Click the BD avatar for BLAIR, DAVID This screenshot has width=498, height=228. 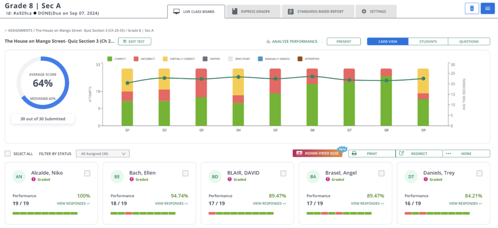pyautogui.click(x=215, y=177)
